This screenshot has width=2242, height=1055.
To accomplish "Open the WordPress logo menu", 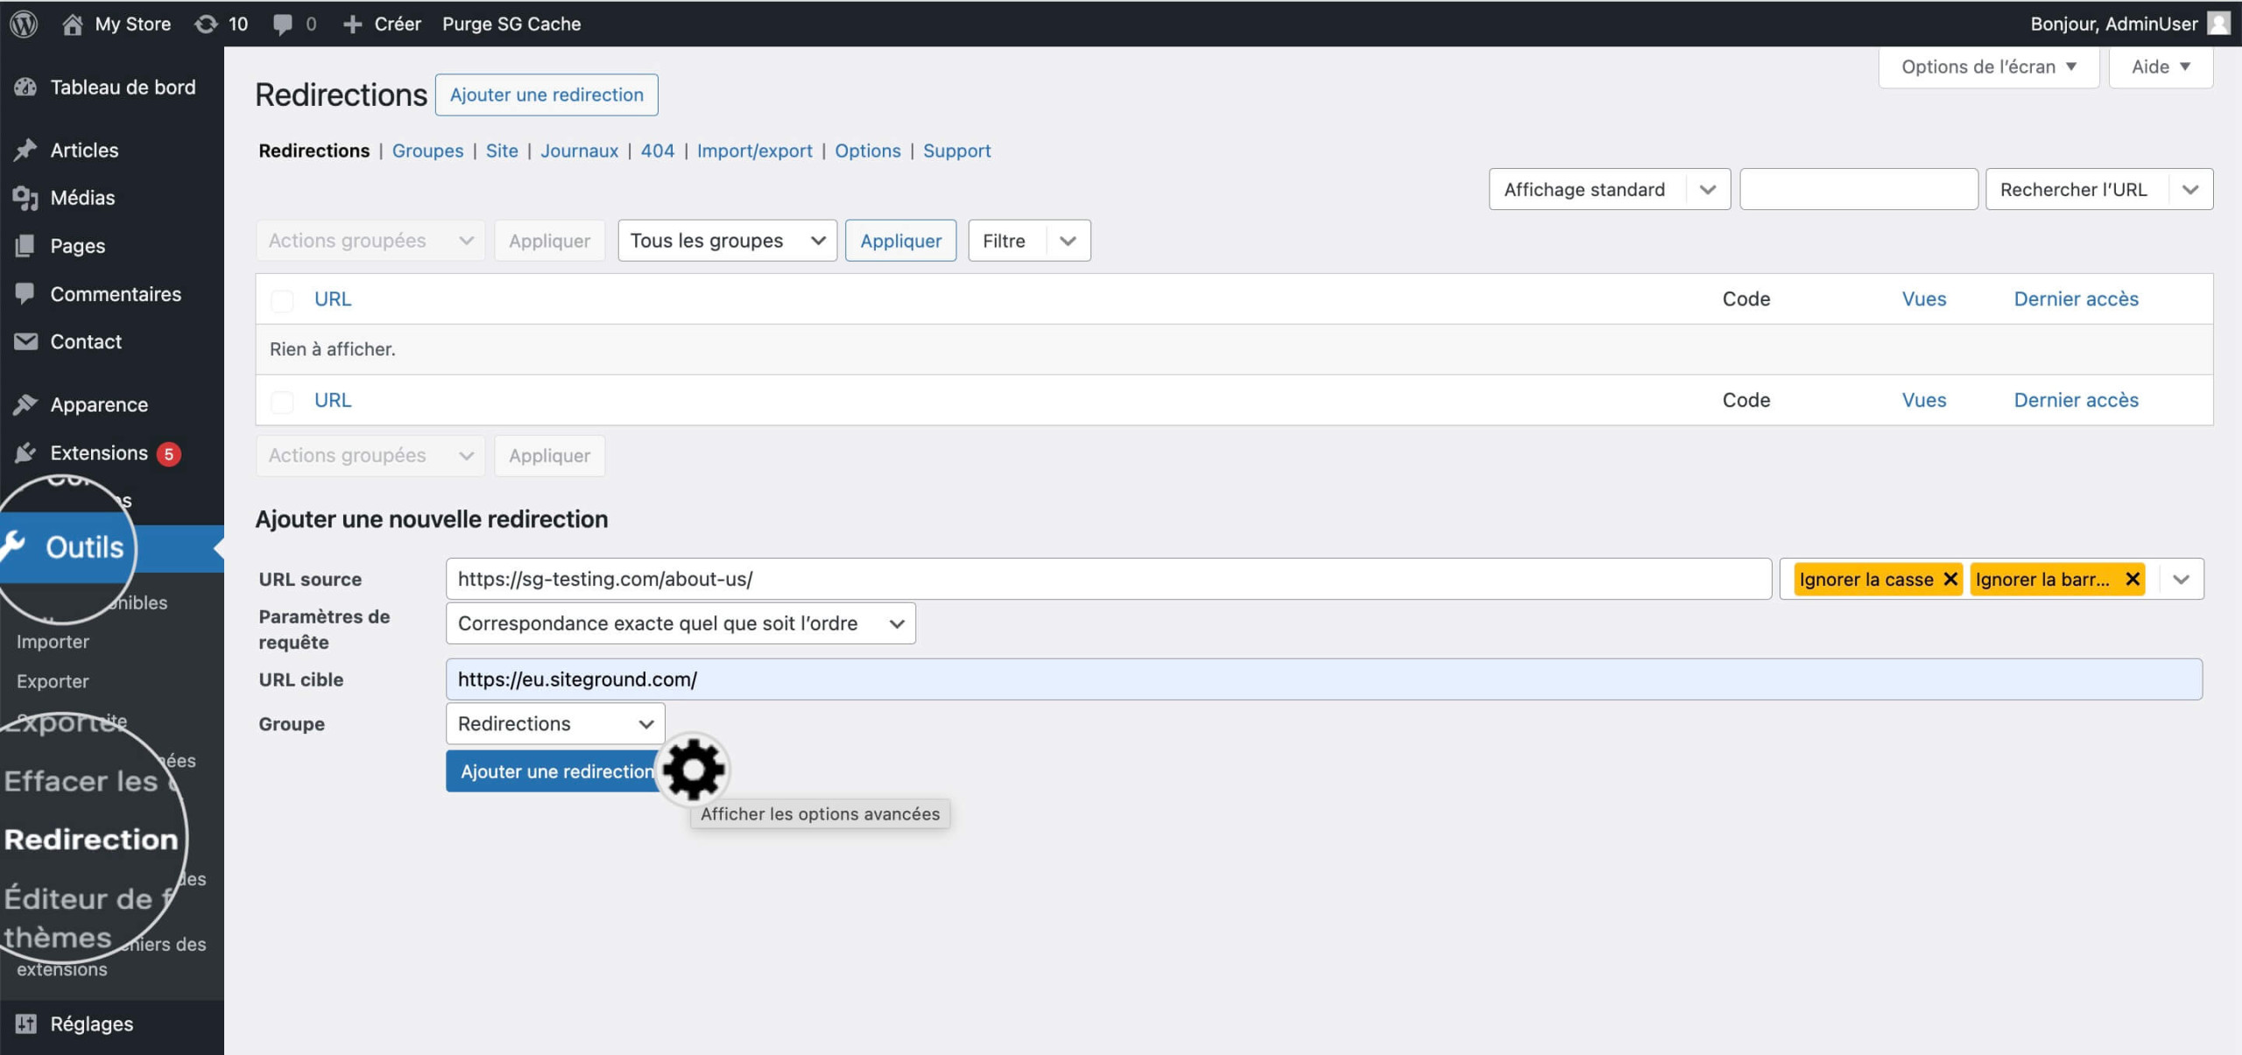I will point(24,24).
